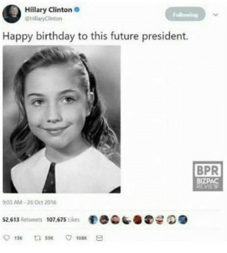
Task: Open the Hillary Clinton display name
Action: pyautogui.click(x=48, y=10)
